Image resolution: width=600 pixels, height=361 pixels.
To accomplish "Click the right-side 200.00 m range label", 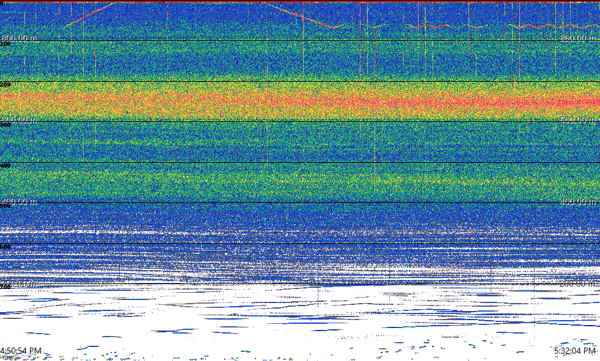I will (x=579, y=283).
